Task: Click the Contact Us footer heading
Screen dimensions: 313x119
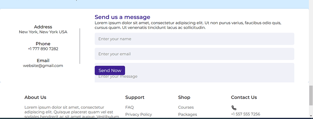Action: pos(244,97)
